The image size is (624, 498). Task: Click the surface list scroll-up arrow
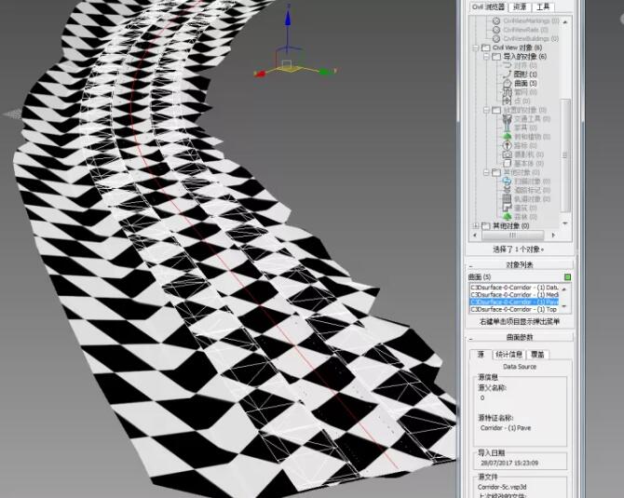pos(563,289)
